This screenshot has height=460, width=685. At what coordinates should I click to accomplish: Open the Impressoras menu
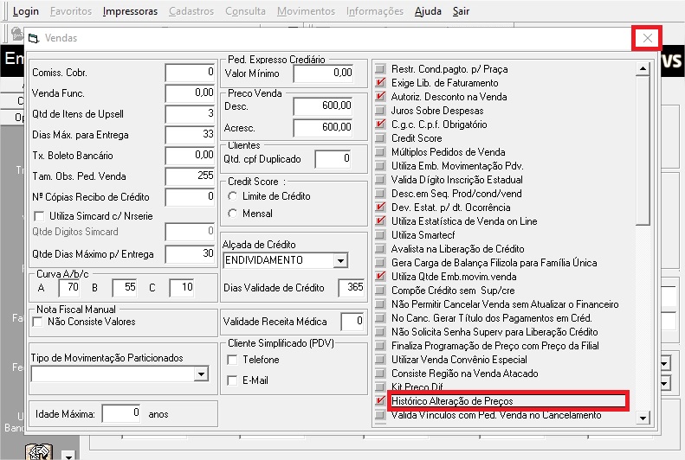pos(130,11)
